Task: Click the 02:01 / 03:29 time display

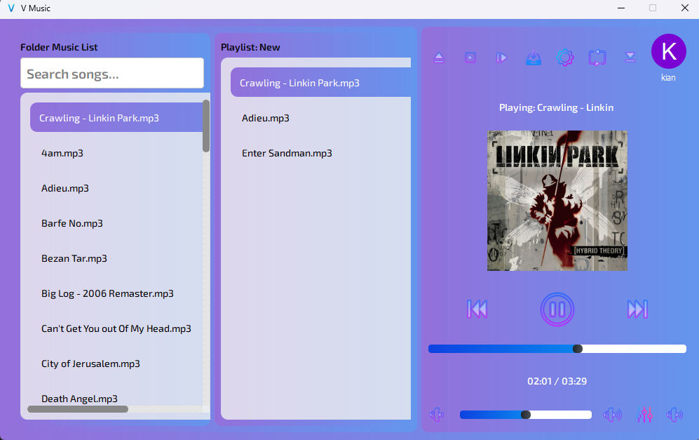Action: (557, 381)
